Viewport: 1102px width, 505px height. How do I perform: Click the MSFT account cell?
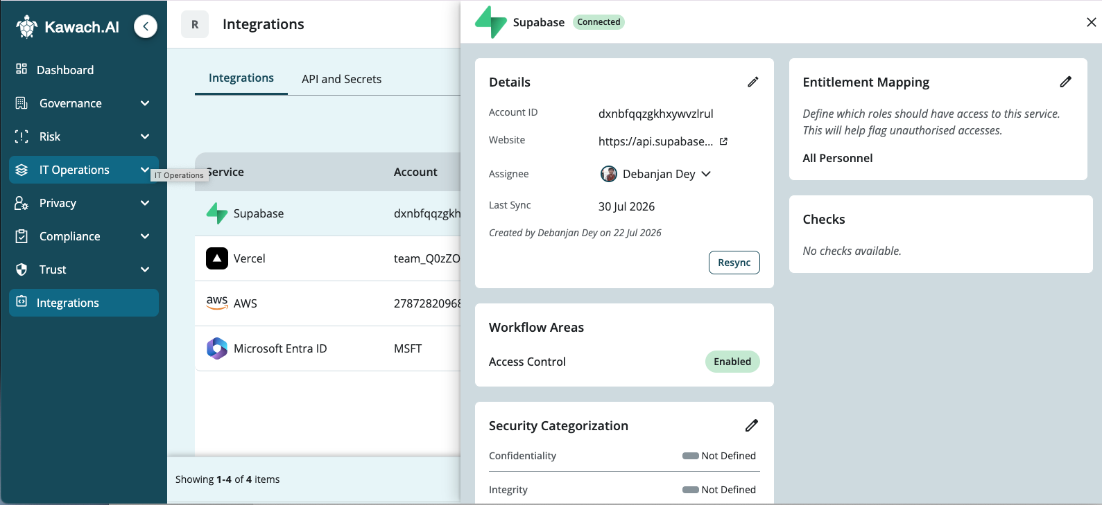(x=408, y=348)
